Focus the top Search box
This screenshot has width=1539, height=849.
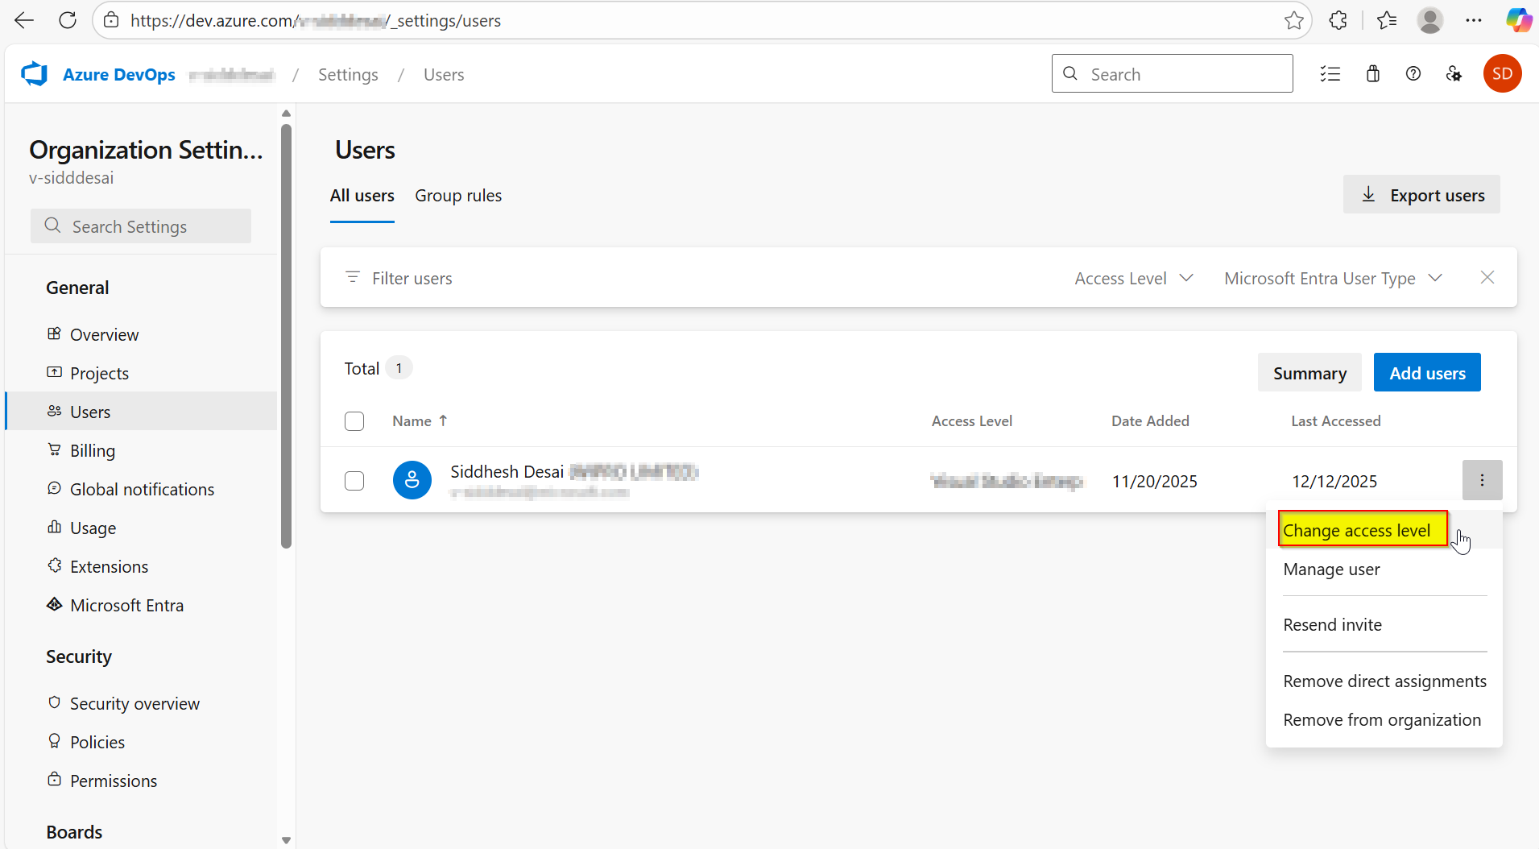(x=1173, y=74)
